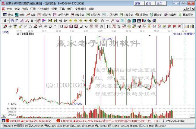Open the P数字表 tool
This screenshot has width=196, height=129.
77,15
